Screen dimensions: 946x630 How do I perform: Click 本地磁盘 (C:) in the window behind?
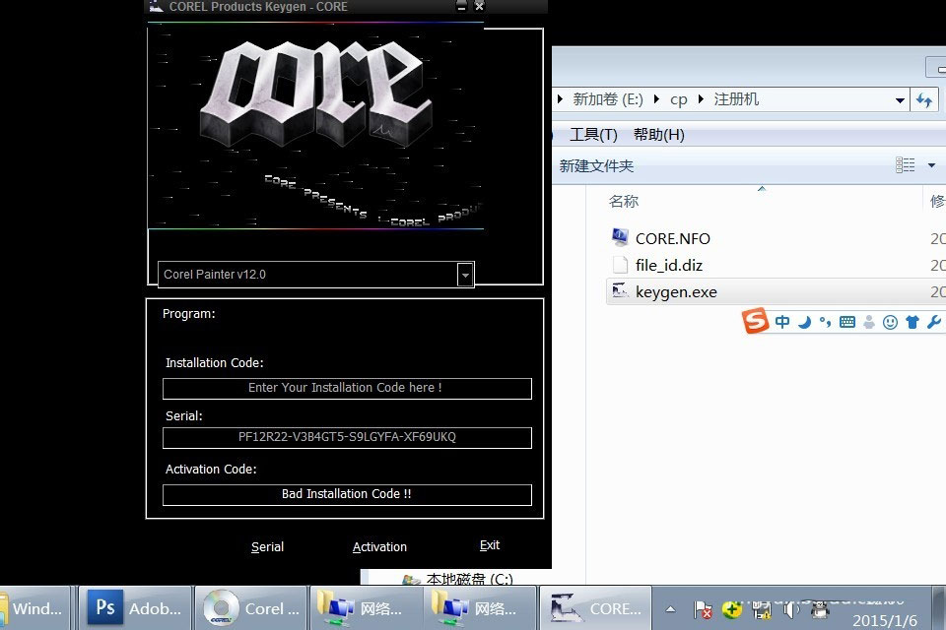(469, 579)
